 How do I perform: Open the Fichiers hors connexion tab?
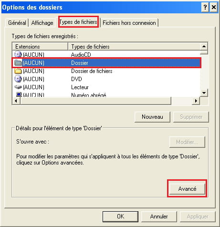coord(129,23)
